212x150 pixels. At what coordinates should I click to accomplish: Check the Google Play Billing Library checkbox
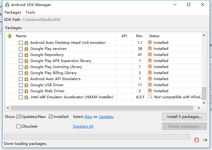[x=21, y=73]
